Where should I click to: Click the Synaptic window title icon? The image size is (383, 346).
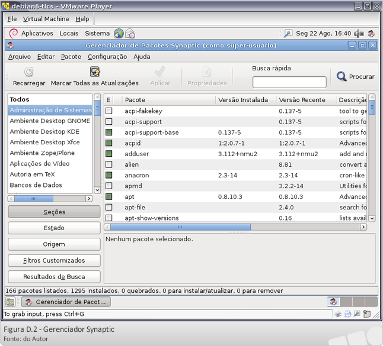10,46
